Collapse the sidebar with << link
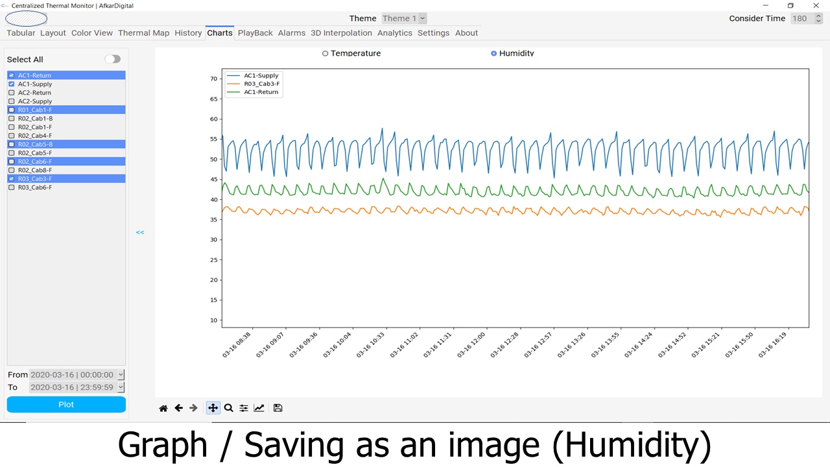 tap(140, 232)
